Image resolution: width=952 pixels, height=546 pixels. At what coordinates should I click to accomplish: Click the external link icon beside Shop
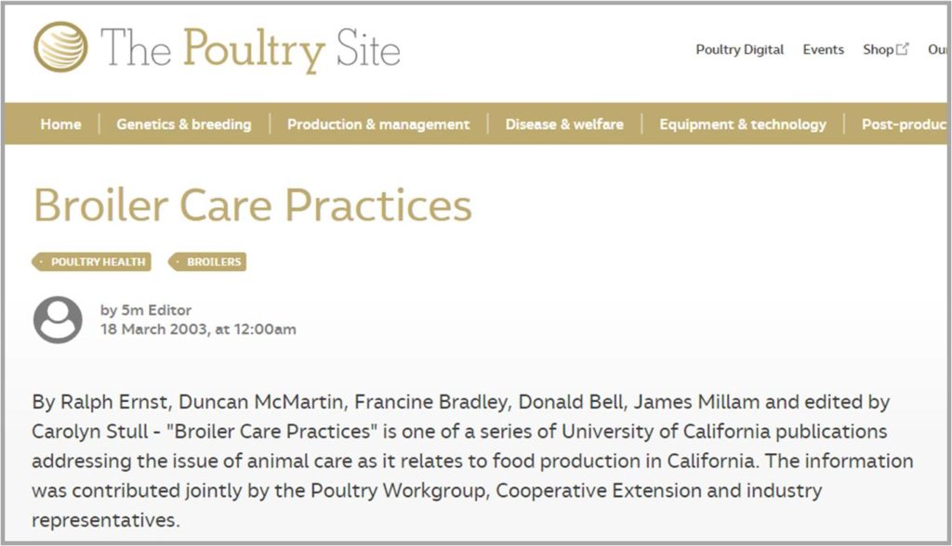click(902, 48)
